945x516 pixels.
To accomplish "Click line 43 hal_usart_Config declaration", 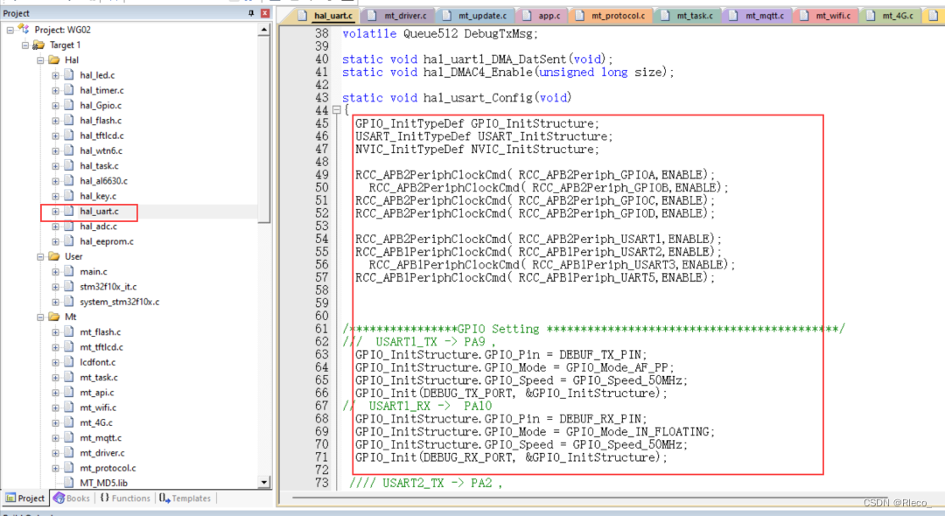I will tap(457, 98).
